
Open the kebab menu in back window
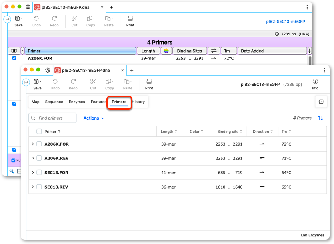tap(307, 7)
